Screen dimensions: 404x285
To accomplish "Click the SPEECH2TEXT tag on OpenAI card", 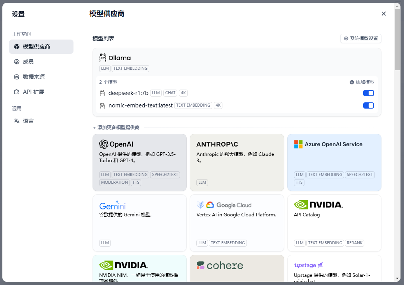I will click(165, 174).
